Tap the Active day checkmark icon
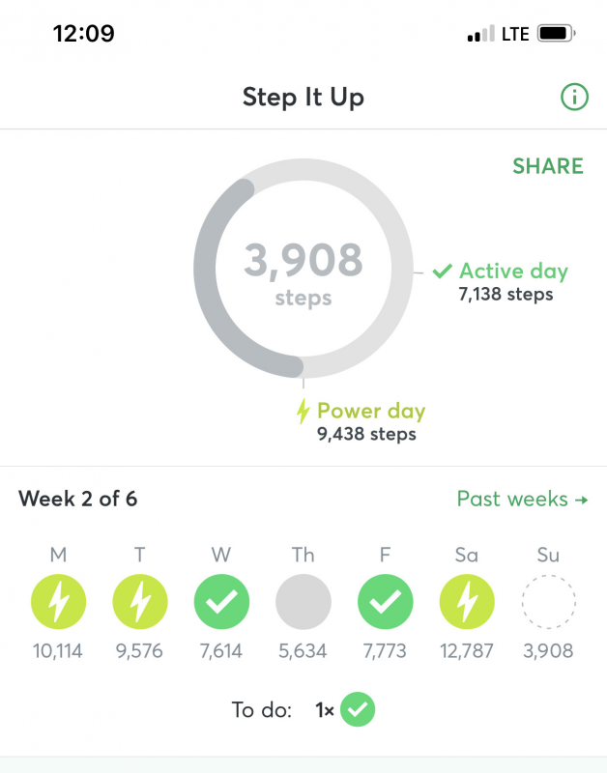Image resolution: width=607 pixels, height=773 pixels. point(443,271)
